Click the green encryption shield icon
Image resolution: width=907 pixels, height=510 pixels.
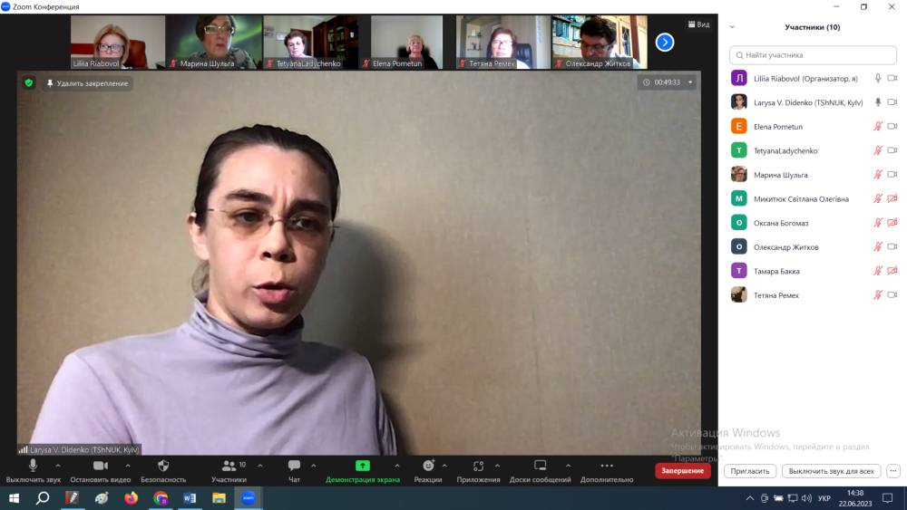[x=28, y=83]
